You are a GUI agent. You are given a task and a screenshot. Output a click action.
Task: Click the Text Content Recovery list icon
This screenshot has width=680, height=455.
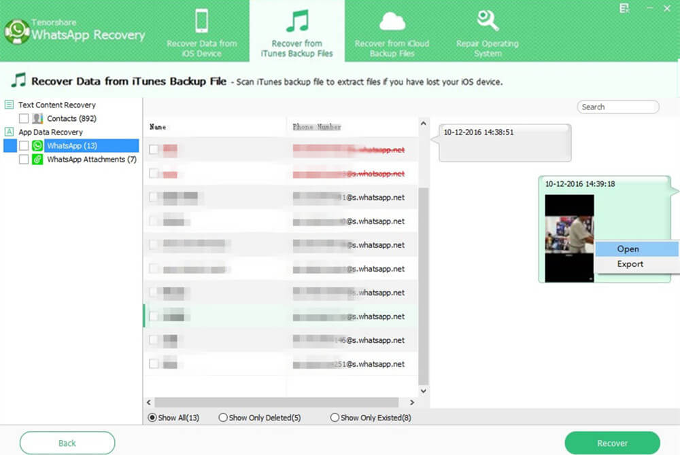(9, 105)
